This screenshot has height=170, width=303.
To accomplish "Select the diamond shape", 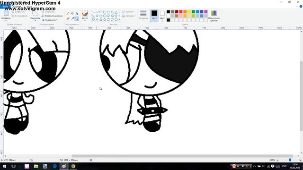I will (x=97, y=16).
